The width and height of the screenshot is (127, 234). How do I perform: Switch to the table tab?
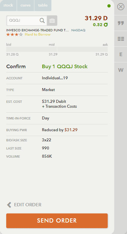(x=43, y=6)
